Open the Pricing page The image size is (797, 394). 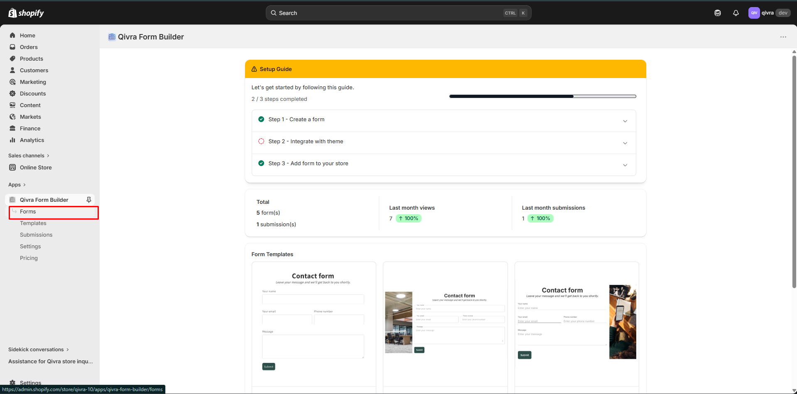coord(29,258)
